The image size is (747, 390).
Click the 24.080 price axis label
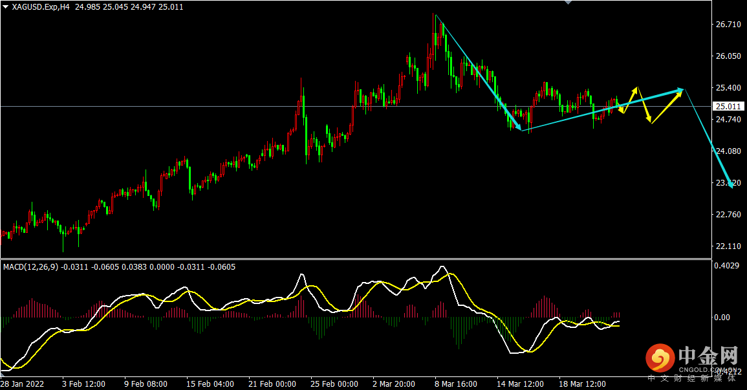pyautogui.click(x=728, y=151)
